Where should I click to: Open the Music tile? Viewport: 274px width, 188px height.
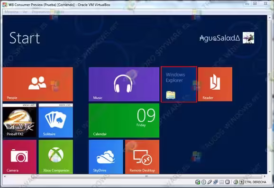(124, 84)
